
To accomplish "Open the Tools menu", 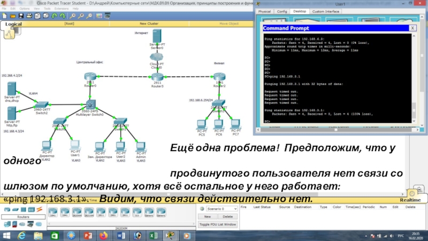I will (47, 9).
